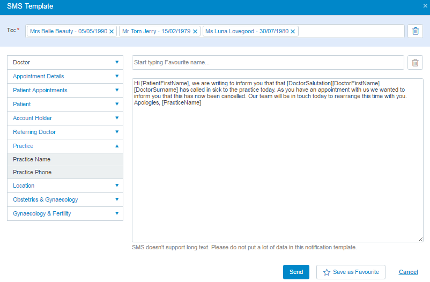The image size is (430, 282).
Task: Collapse the Practice section
Action: point(65,146)
